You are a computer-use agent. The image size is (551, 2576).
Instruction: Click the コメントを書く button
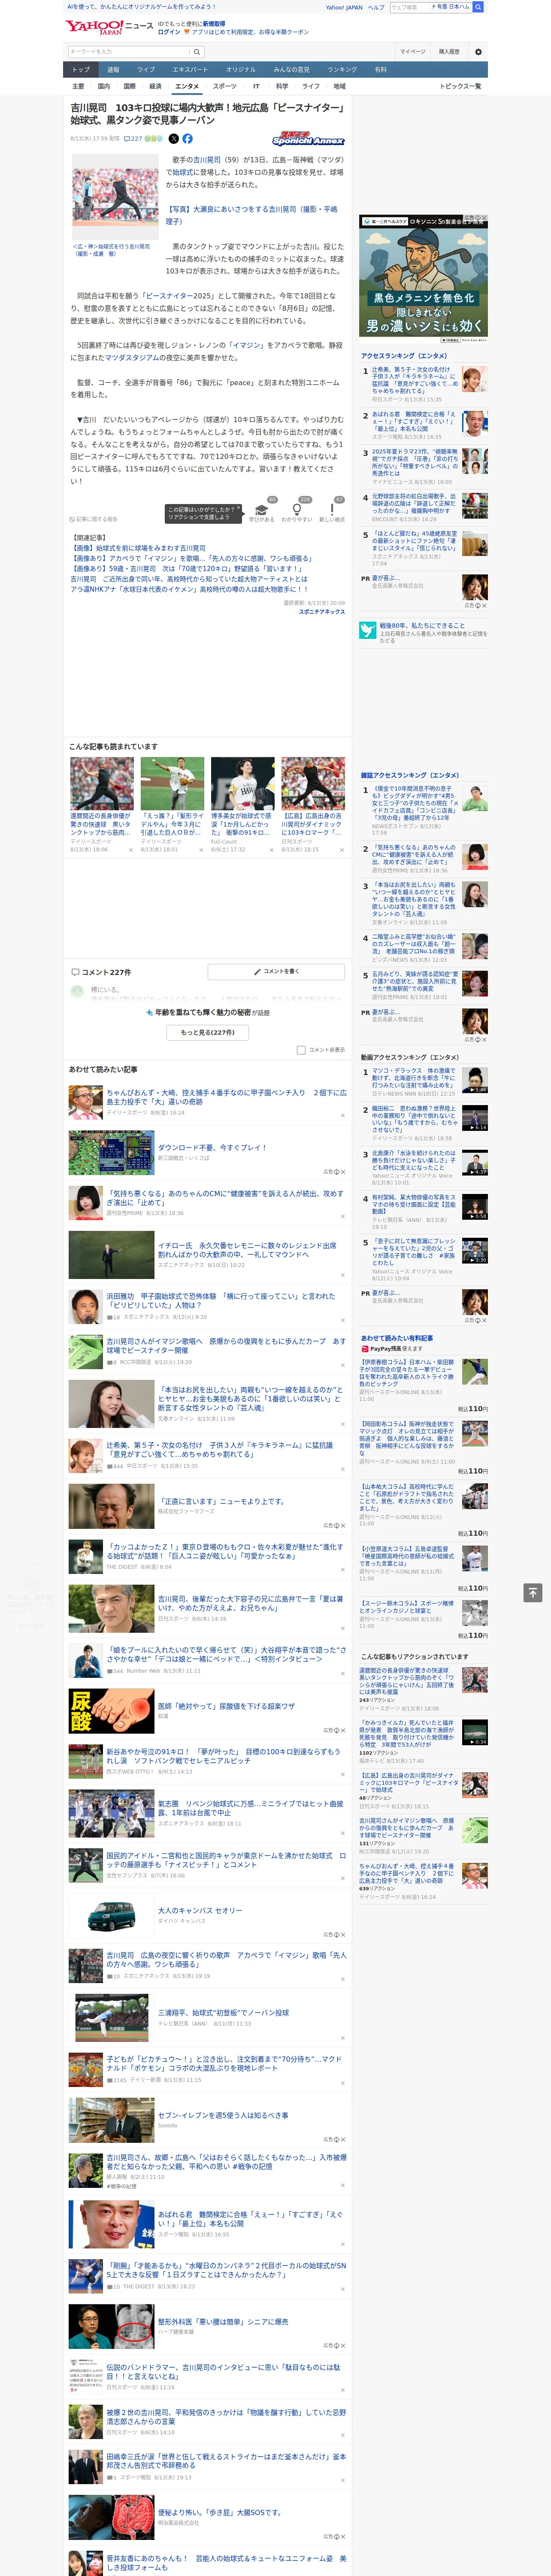[276, 971]
